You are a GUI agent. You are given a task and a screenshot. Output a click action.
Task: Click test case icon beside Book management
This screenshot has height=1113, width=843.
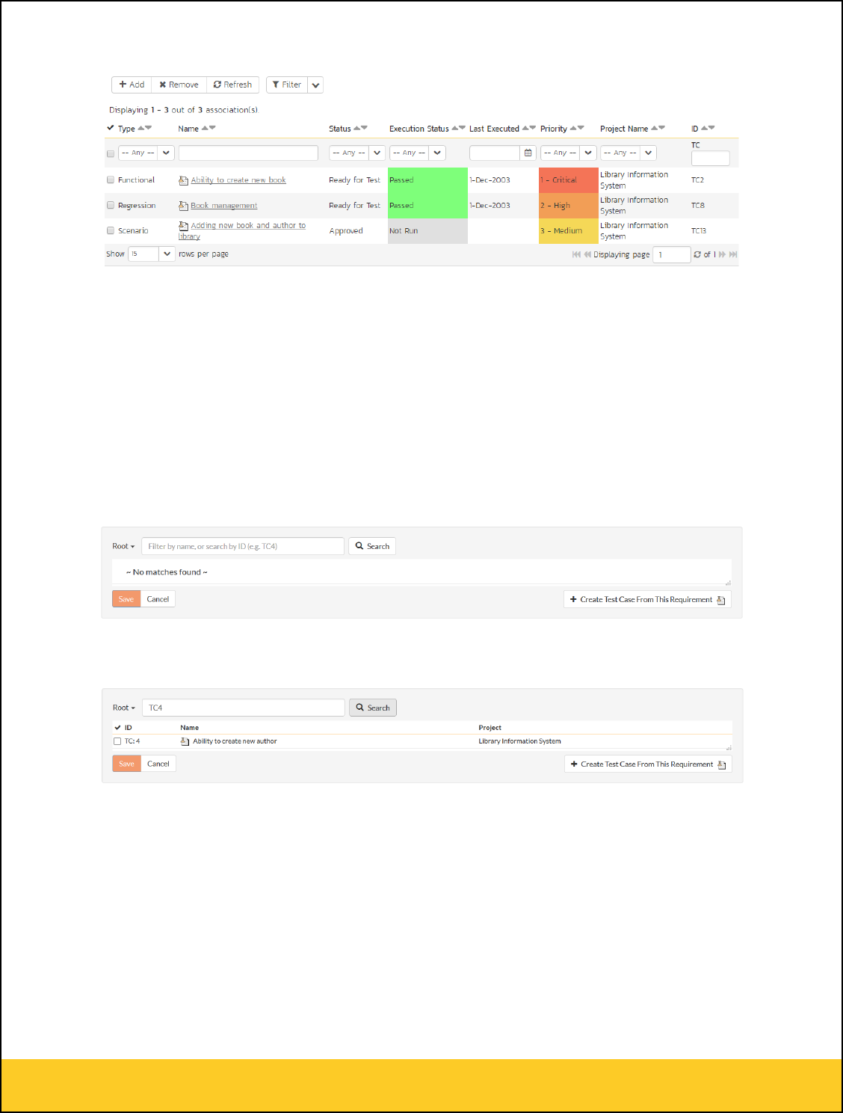tap(183, 206)
